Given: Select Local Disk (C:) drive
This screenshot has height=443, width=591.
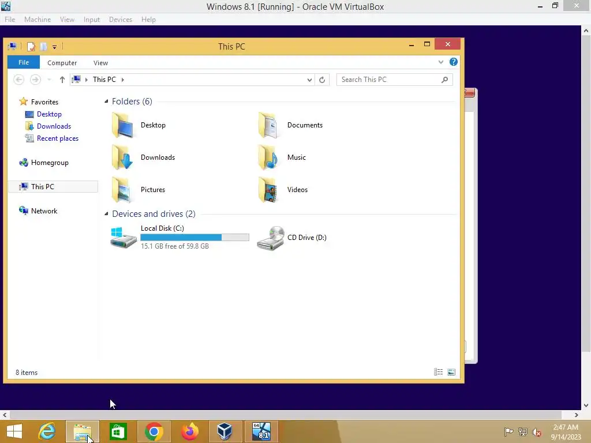Looking at the screenshot, I should (x=179, y=237).
